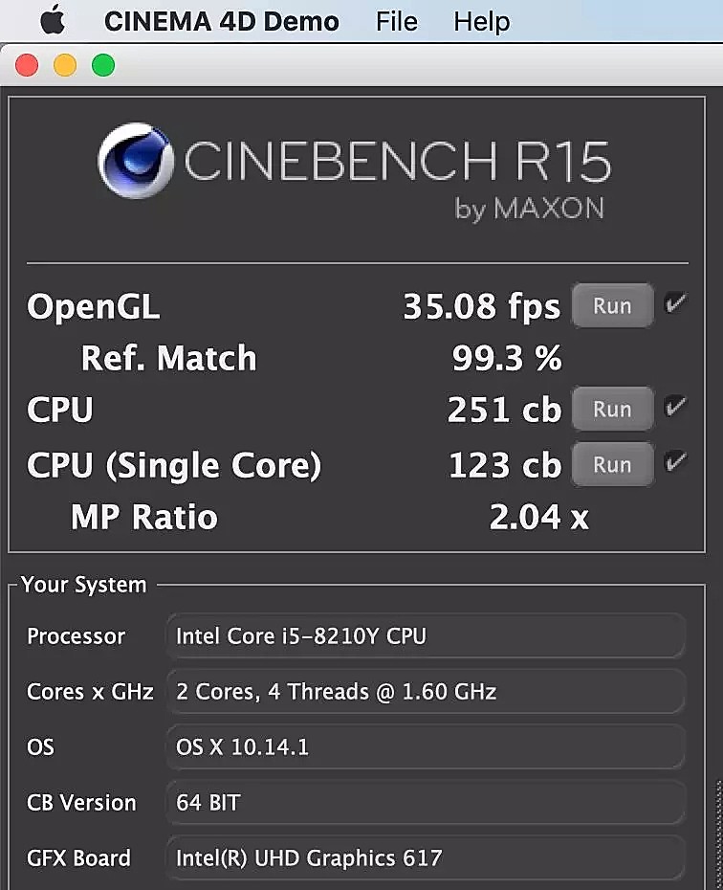Open the Help menu
This screenshot has height=890, width=723.
482,21
